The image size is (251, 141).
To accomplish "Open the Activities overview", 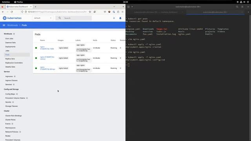I will pyautogui.click(x=6, y=2).
